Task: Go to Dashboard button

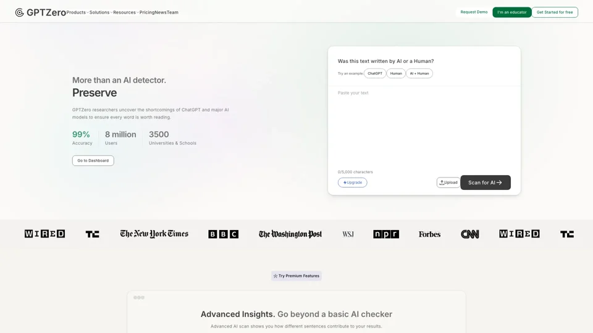Action: [x=93, y=160]
